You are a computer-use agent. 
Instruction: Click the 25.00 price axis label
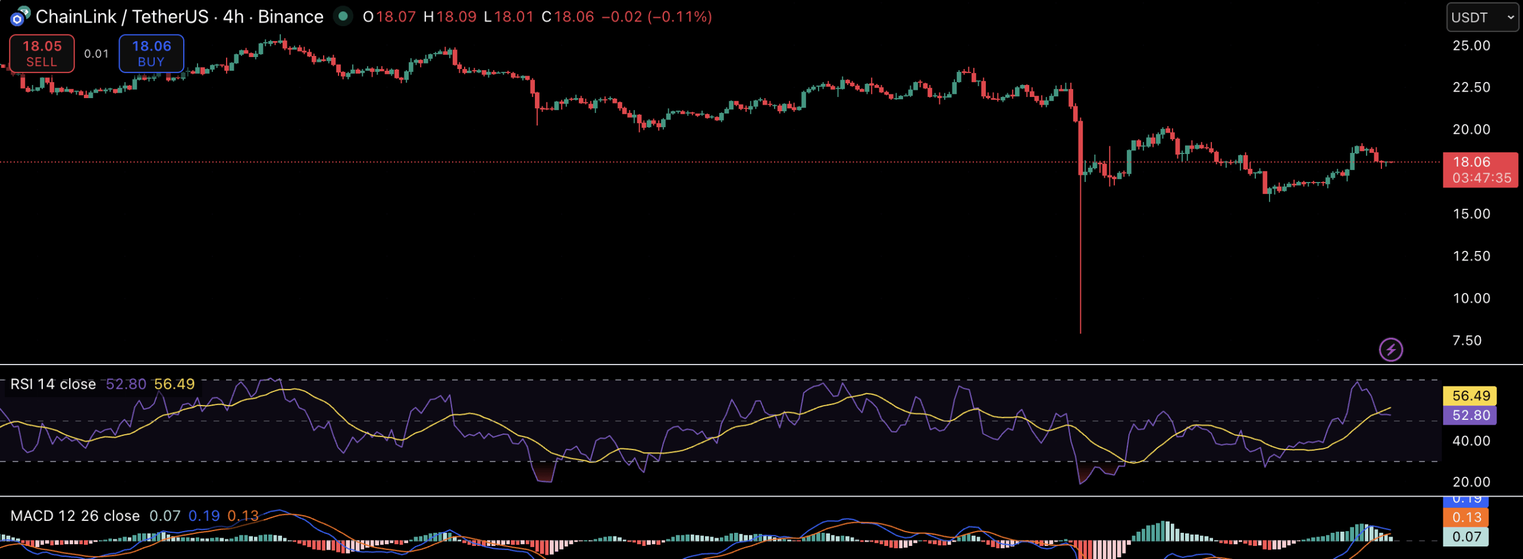click(1471, 46)
